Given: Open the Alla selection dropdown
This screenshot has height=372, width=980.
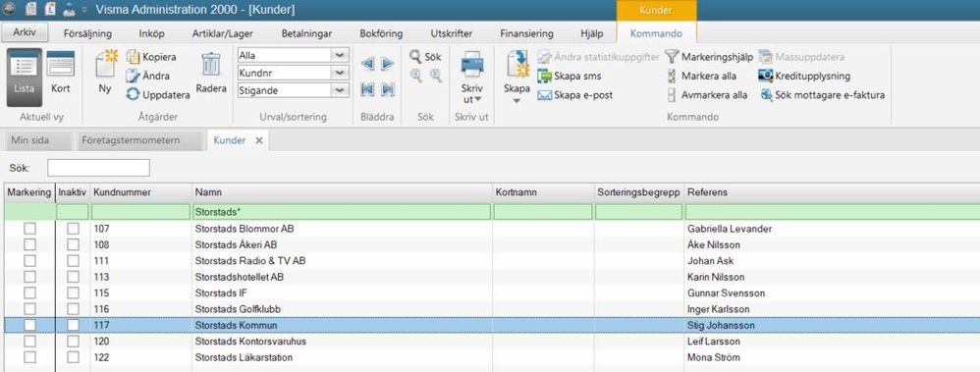Looking at the screenshot, I should click(x=340, y=56).
